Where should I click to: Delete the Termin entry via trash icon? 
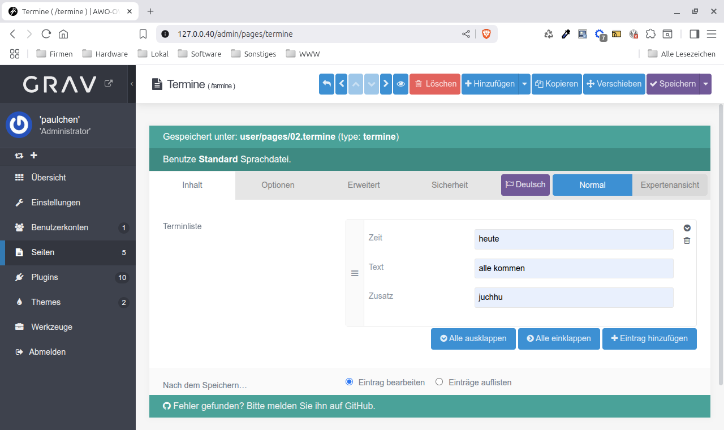687,240
